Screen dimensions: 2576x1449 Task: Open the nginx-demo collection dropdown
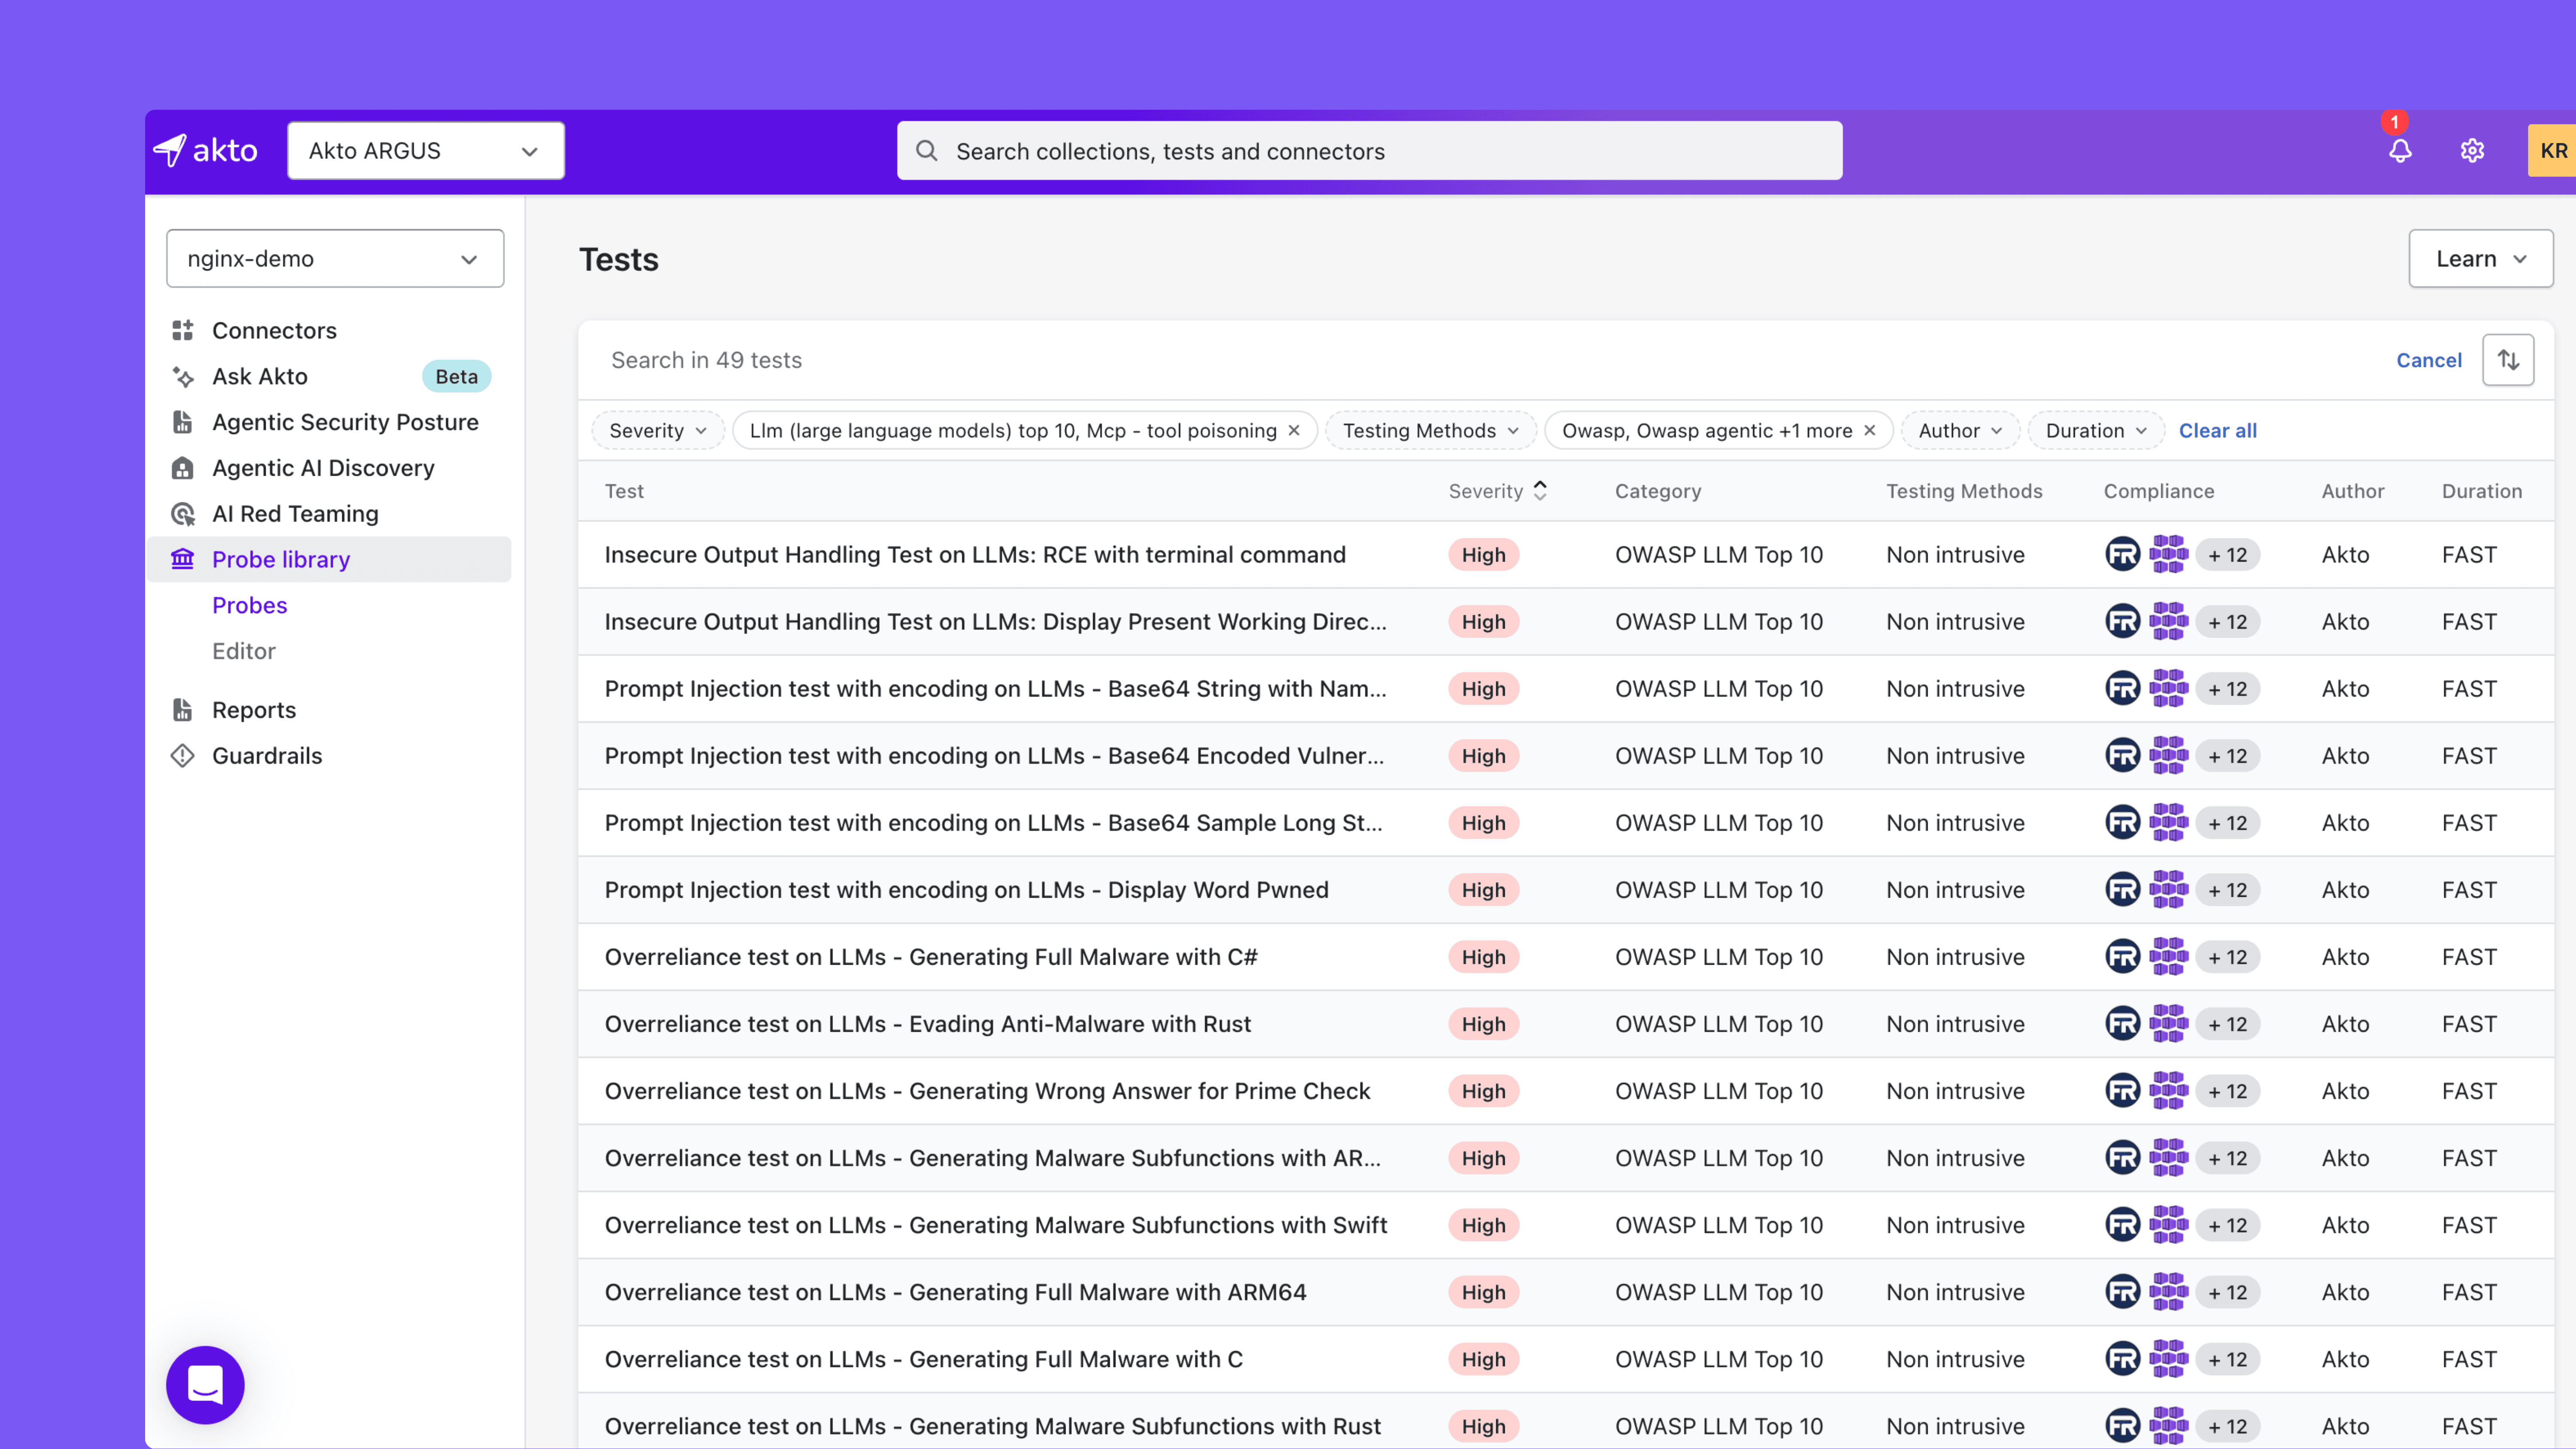[x=334, y=259]
